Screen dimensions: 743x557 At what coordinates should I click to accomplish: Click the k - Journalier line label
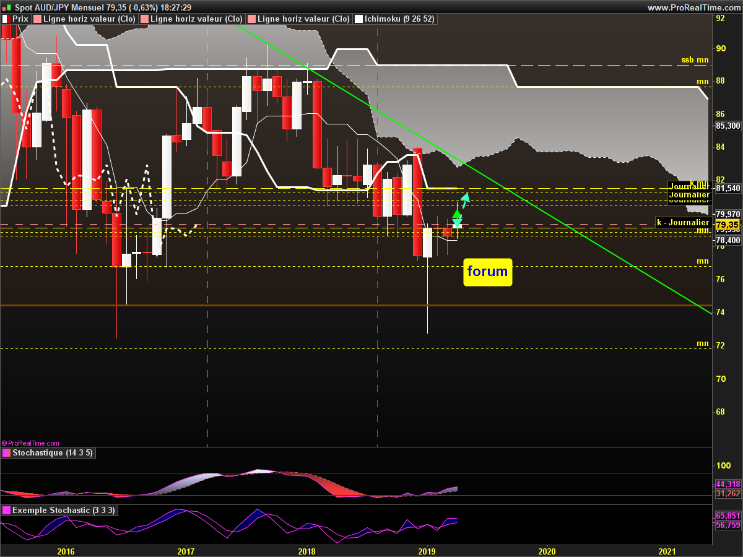point(682,222)
